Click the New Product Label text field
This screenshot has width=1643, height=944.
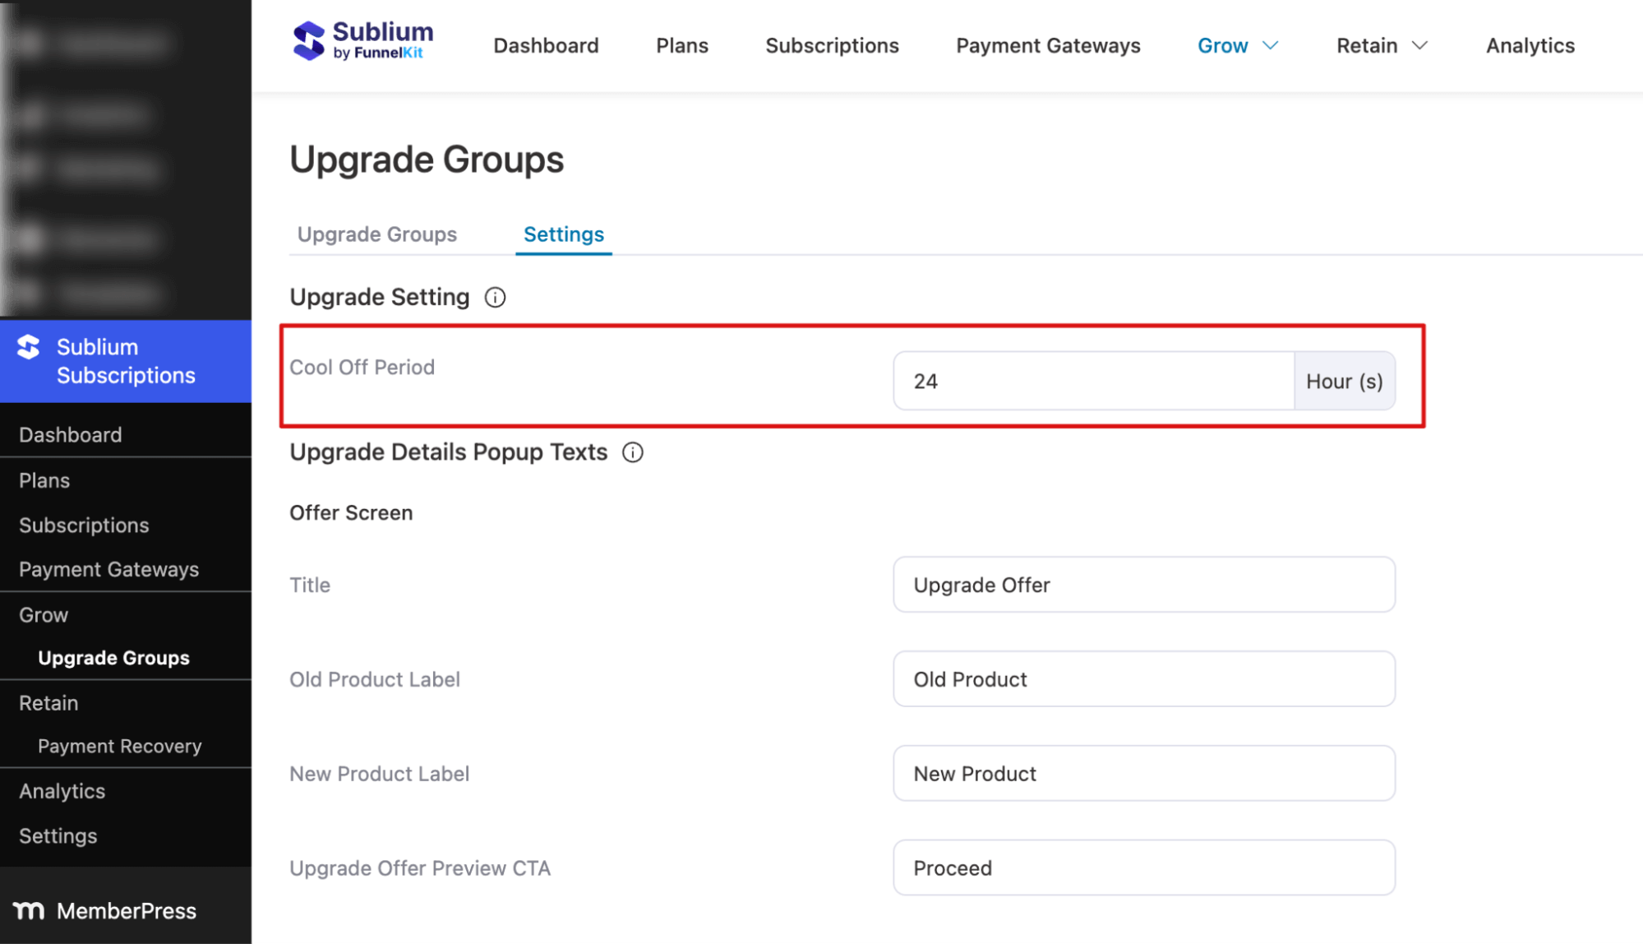1143,774
